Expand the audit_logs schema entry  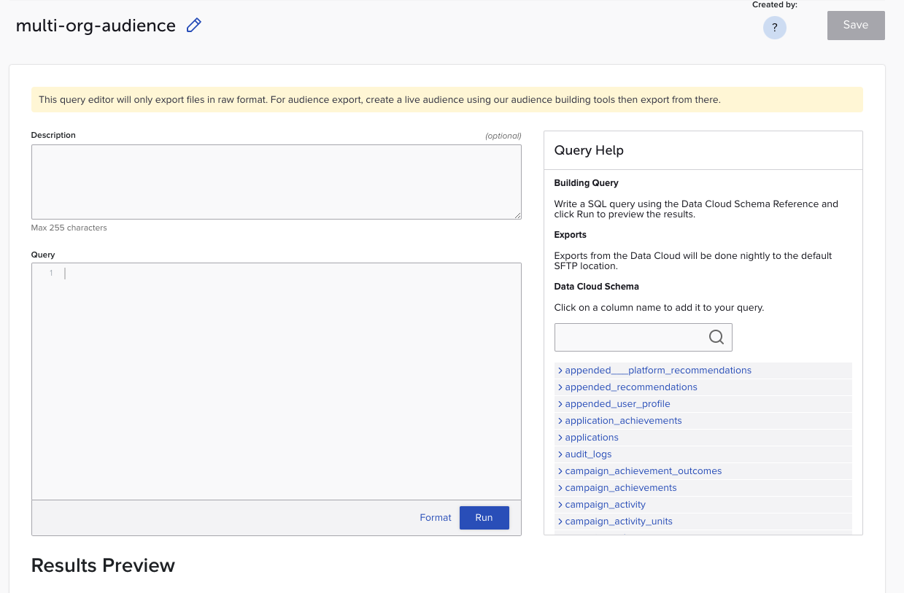pyautogui.click(x=588, y=454)
